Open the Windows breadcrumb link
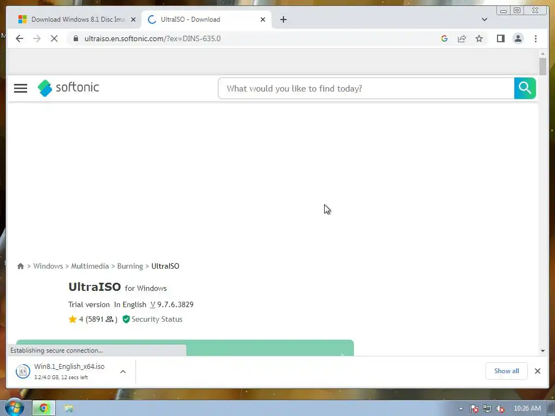The height and width of the screenshot is (416, 555). 48,266
